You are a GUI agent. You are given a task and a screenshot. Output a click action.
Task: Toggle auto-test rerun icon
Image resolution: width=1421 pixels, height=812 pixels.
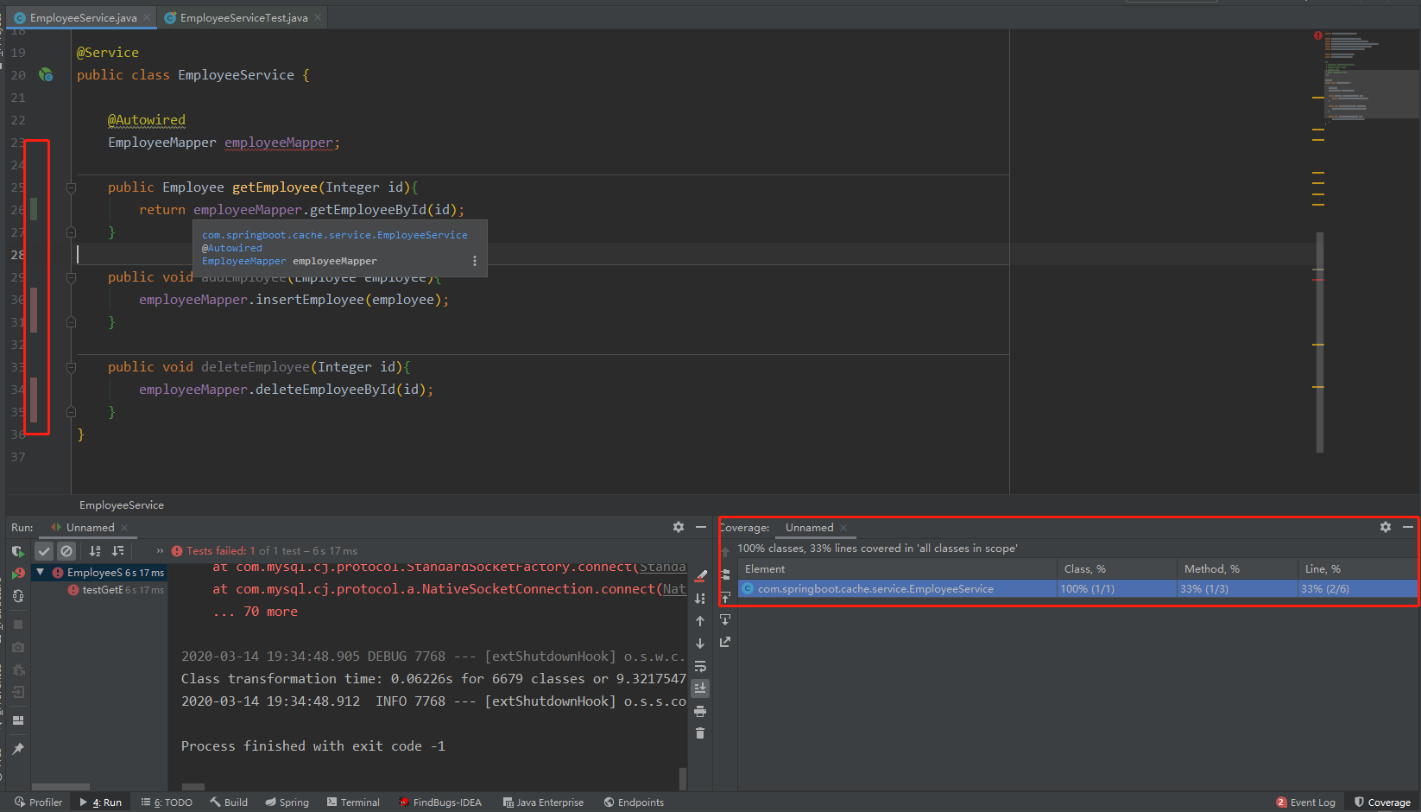18,596
